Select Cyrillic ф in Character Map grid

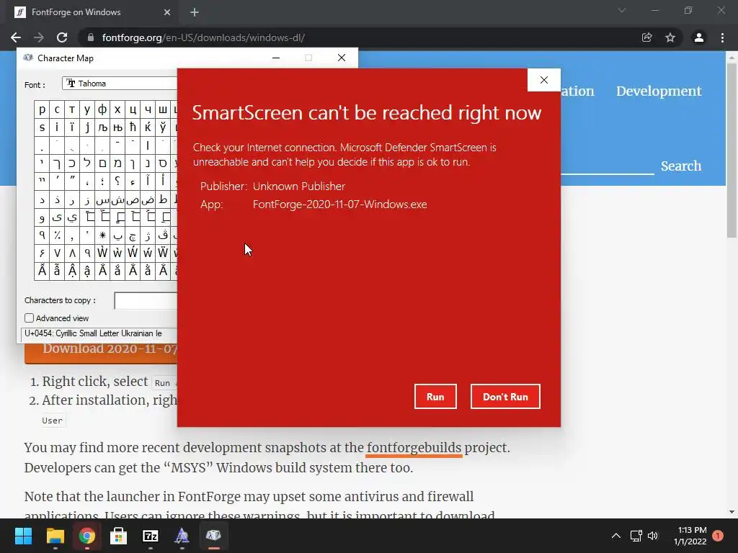pos(102,109)
